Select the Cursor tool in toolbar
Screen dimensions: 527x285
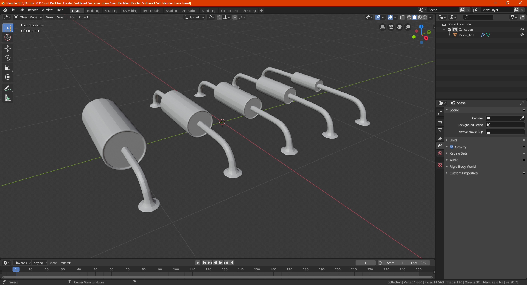(x=8, y=38)
